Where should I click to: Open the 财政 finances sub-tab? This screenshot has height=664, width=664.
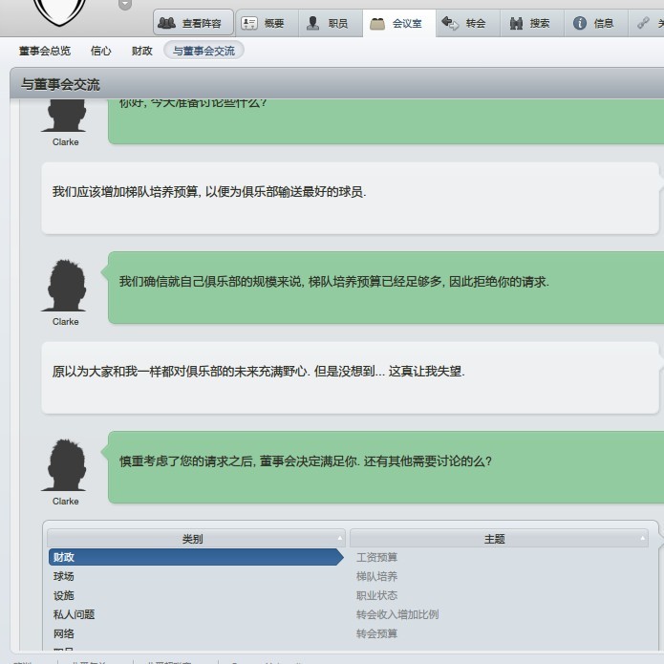tap(141, 51)
